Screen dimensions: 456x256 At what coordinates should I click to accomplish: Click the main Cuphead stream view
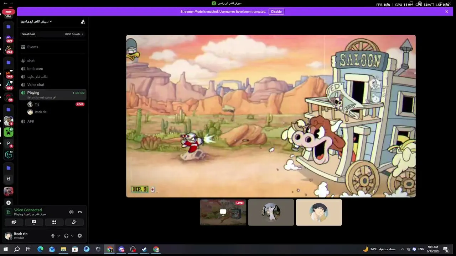coord(271,116)
